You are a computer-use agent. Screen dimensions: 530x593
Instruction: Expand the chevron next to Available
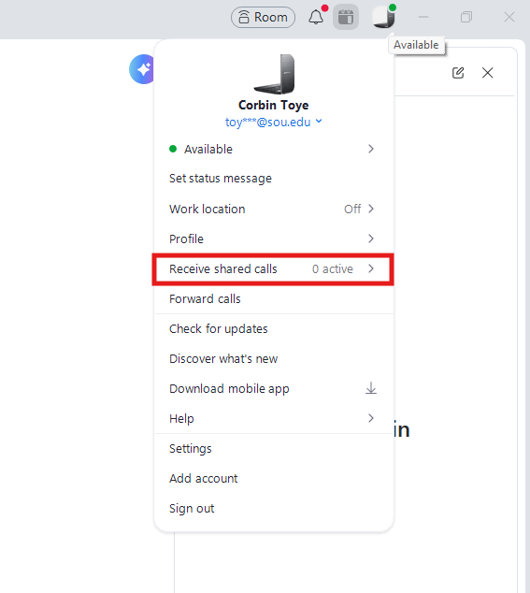[x=371, y=149]
